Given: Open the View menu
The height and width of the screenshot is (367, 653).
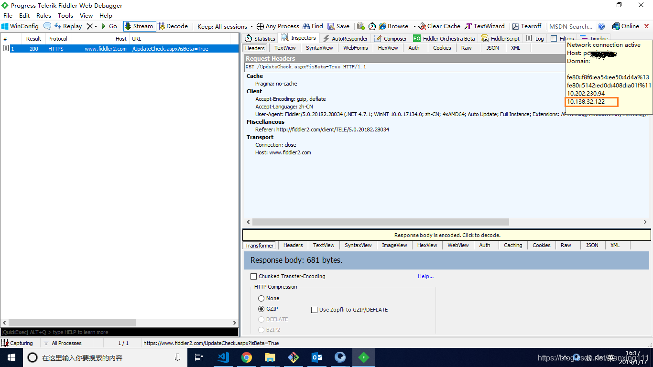Looking at the screenshot, I should 87,15.
